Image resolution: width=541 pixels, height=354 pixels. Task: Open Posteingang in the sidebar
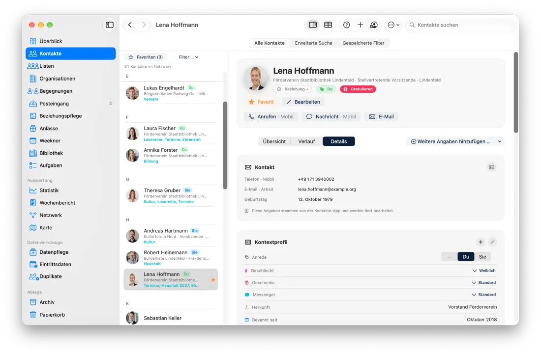(x=71, y=103)
